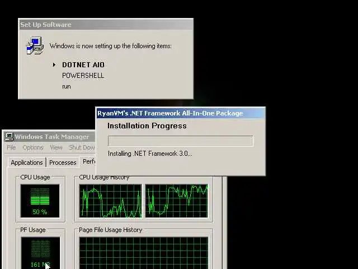Click the Page File Usage History graph

point(144,253)
